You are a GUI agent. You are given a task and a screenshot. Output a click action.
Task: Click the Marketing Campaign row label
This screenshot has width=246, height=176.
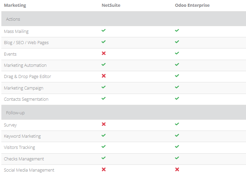23,88
